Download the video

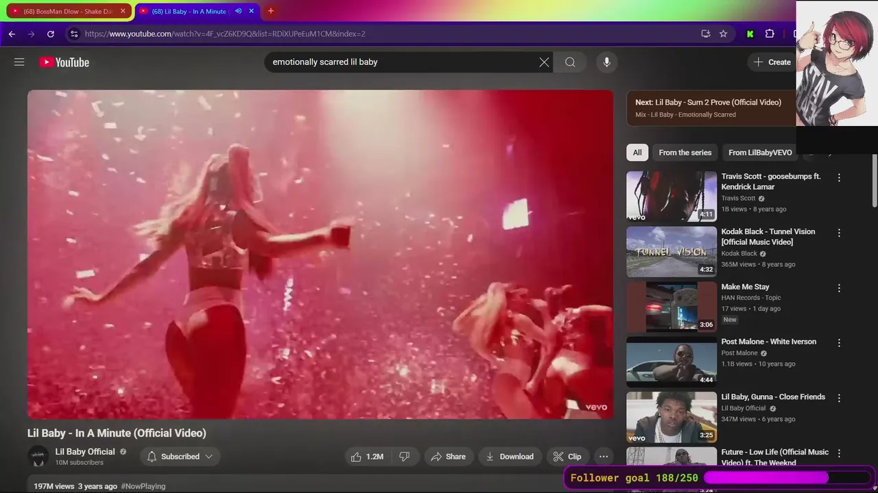[x=509, y=457]
